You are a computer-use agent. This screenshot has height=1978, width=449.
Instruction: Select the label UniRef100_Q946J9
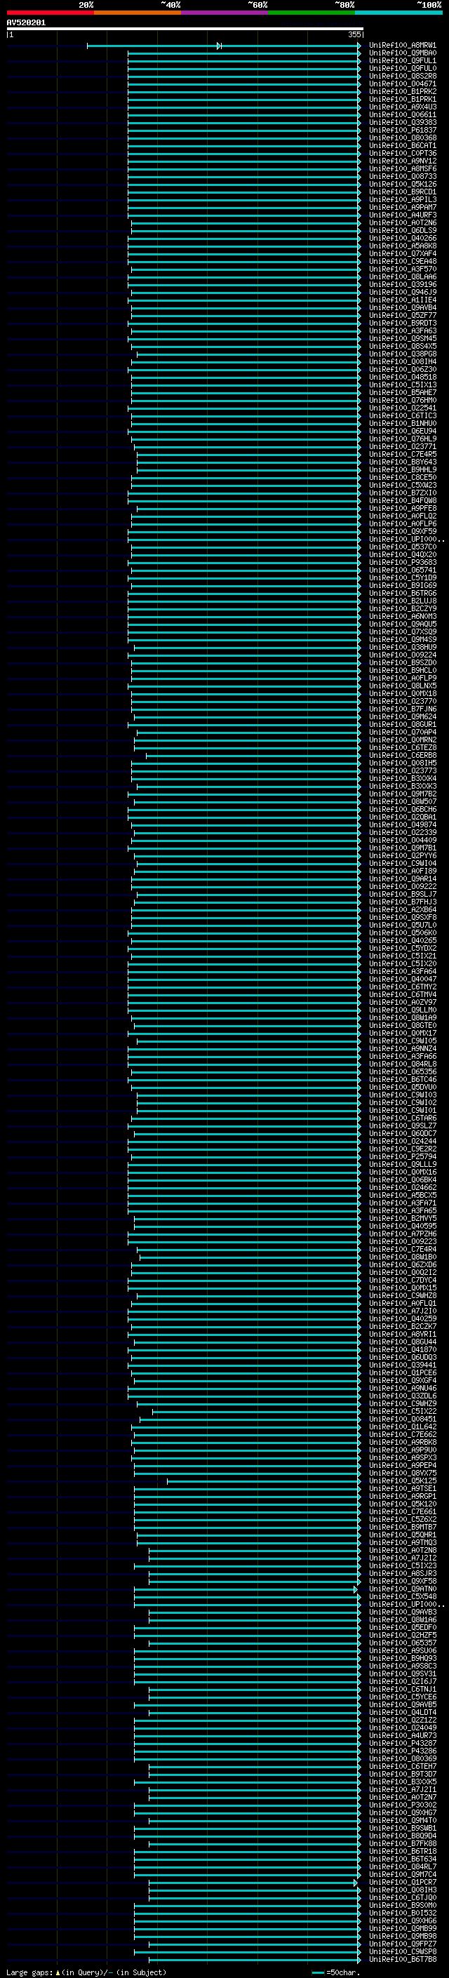(402, 292)
